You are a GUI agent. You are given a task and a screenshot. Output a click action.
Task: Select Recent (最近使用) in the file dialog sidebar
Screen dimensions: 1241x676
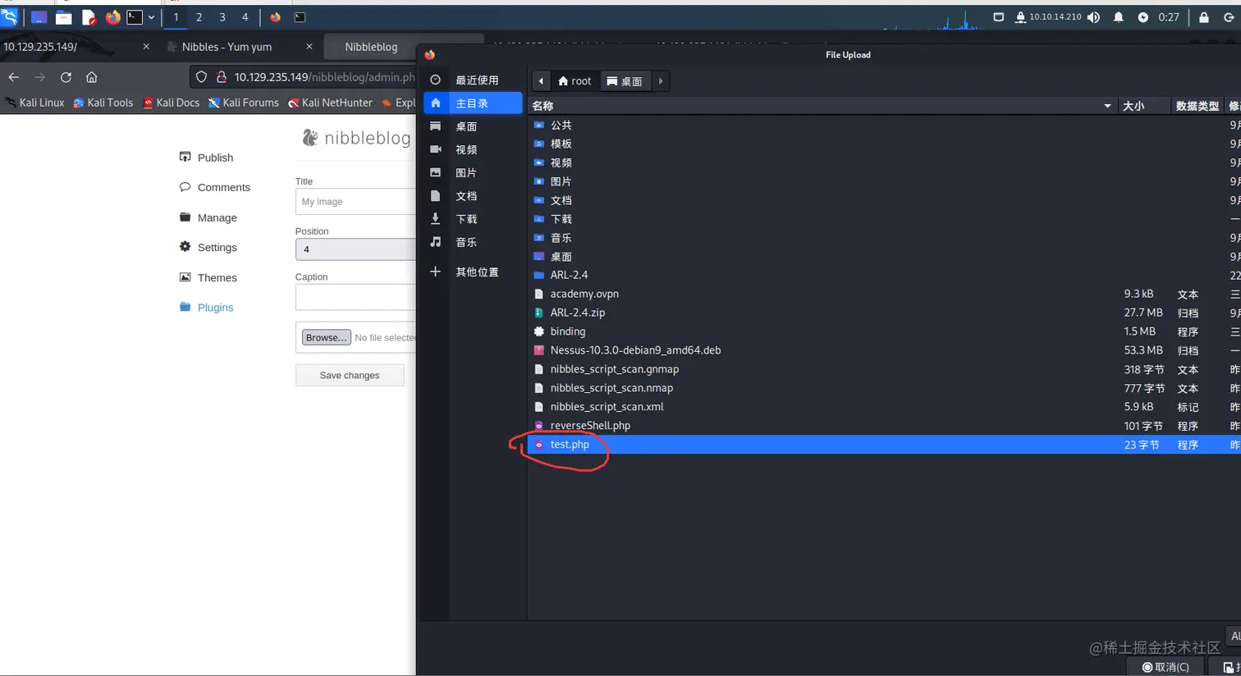point(473,80)
